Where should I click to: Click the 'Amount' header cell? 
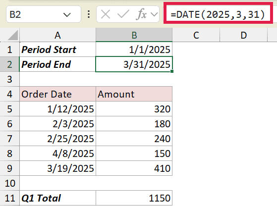pos(134,94)
